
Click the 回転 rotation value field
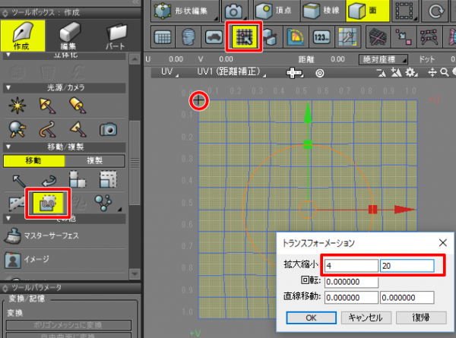pos(351,282)
